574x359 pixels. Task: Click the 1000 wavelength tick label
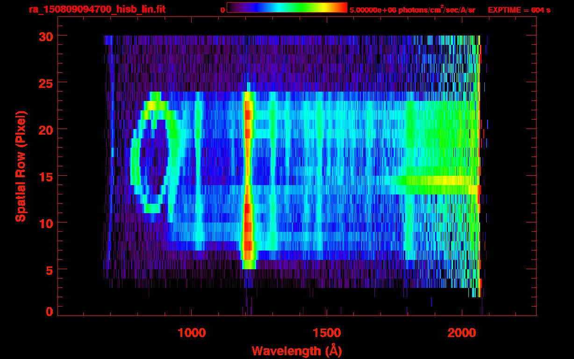point(192,333)
